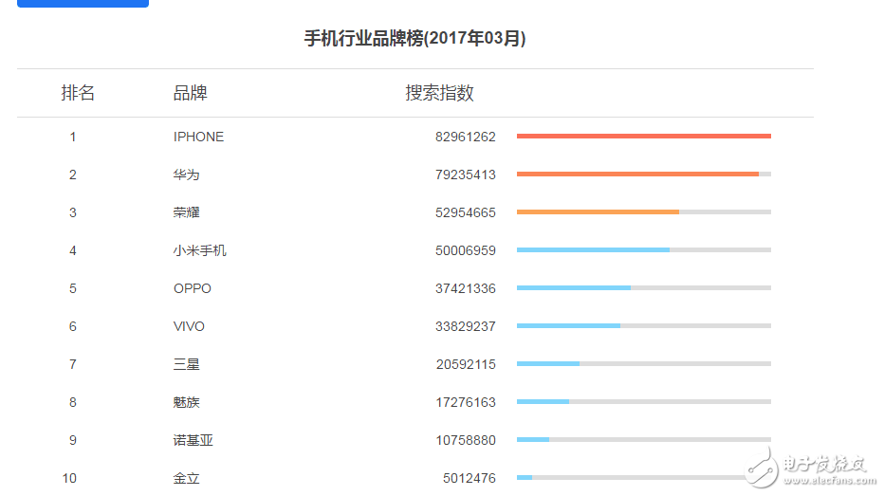Click the red IPHONE index bar

(644, 136)
